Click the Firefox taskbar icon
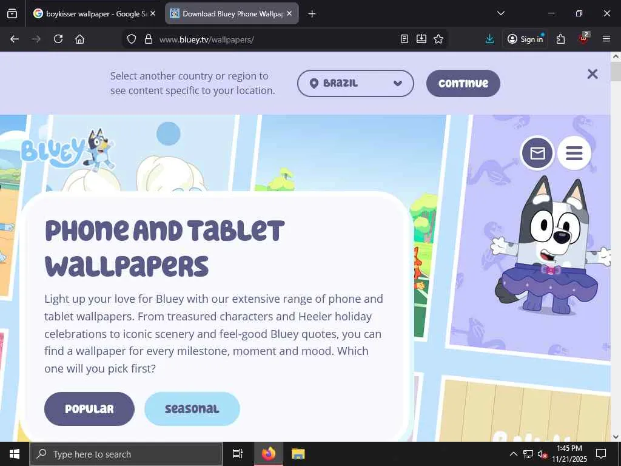621x466 pixels. (269, 454)
